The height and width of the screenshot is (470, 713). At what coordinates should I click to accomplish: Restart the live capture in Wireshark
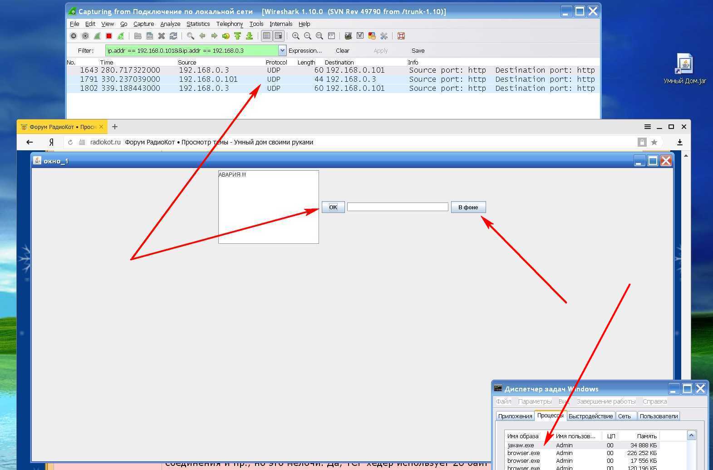tap(121, 36)
